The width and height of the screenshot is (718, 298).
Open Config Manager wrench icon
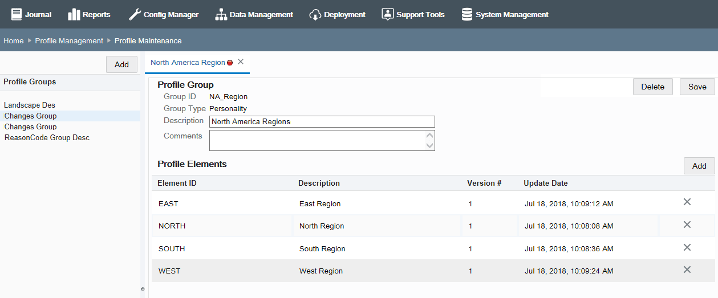click(135, 14)
